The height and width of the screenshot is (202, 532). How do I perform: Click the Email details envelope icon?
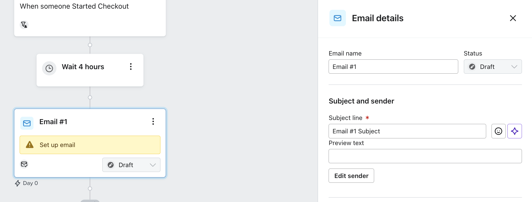[338, 18]
